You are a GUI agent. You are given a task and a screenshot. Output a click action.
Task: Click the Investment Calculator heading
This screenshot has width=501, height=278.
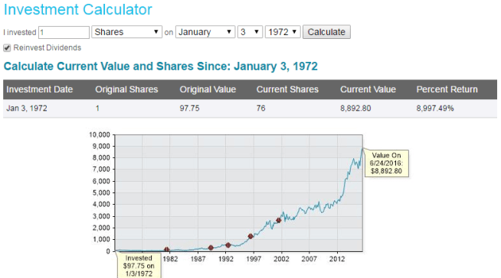78,10
